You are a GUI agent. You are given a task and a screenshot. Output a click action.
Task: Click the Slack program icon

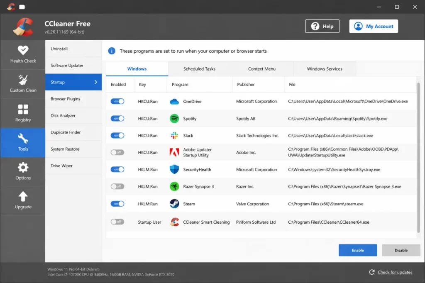[x=174, y=136]
